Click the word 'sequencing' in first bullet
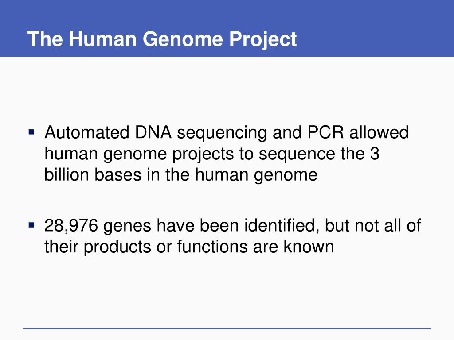 pos(222,133)
